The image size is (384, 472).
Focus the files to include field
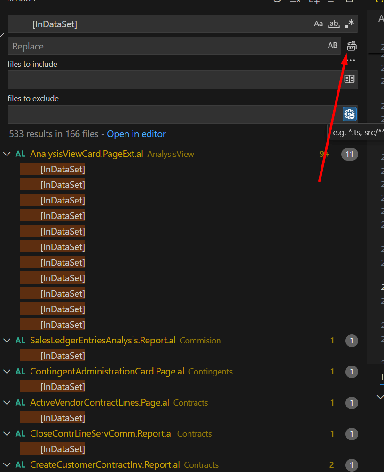(174, 80)
